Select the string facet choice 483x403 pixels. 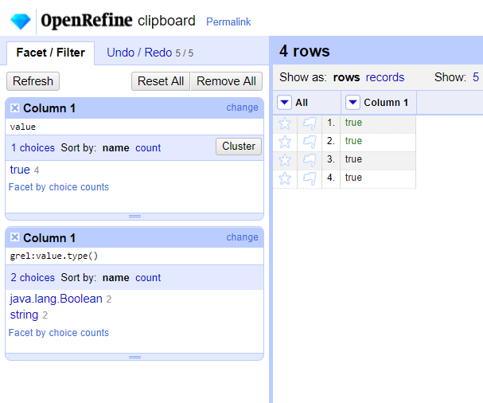(x=24, y=315)
